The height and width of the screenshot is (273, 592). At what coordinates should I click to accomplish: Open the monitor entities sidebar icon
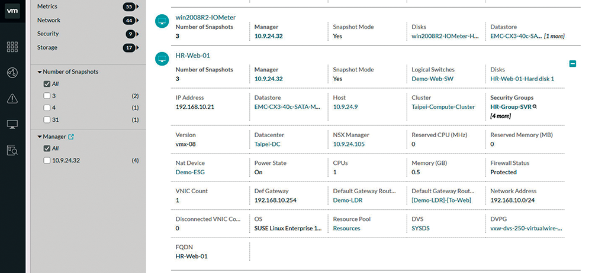pos(12,125)
